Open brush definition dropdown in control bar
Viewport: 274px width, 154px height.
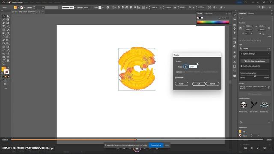(x=75, y=7)
